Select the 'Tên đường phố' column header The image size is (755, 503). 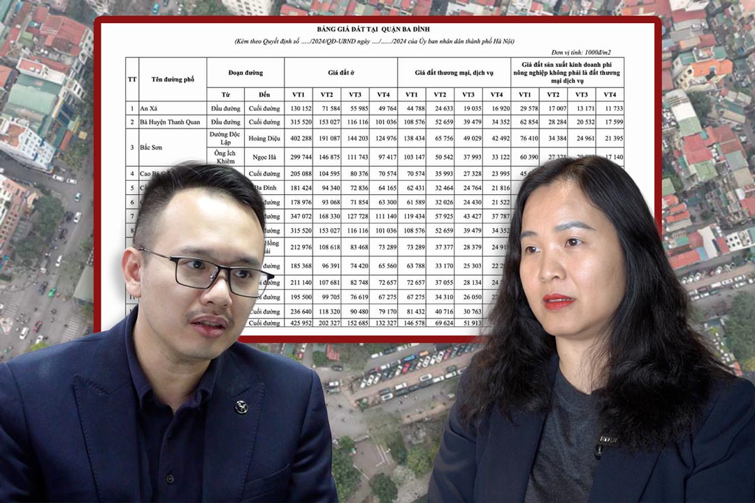coord(172,80)
